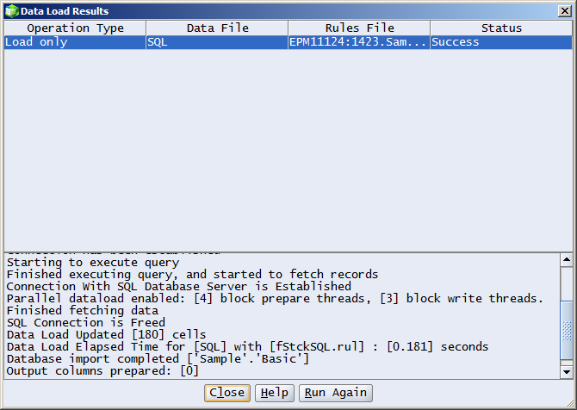Select the 'Load only' cell

(75, 42)
